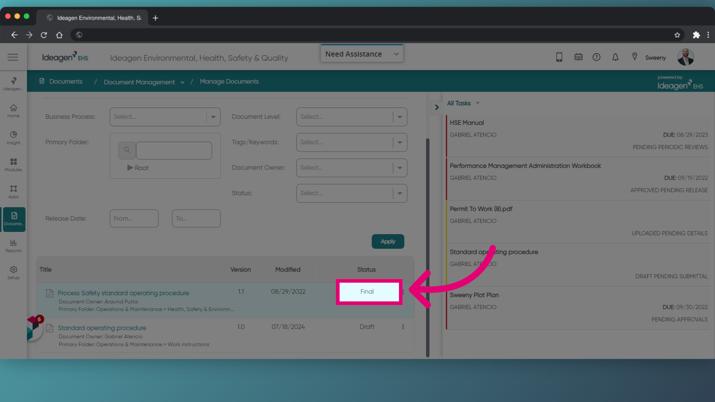Click the Primary Folder search field
Screen dimensions: 715x402
pyautogui.click(x=174, y=150)
